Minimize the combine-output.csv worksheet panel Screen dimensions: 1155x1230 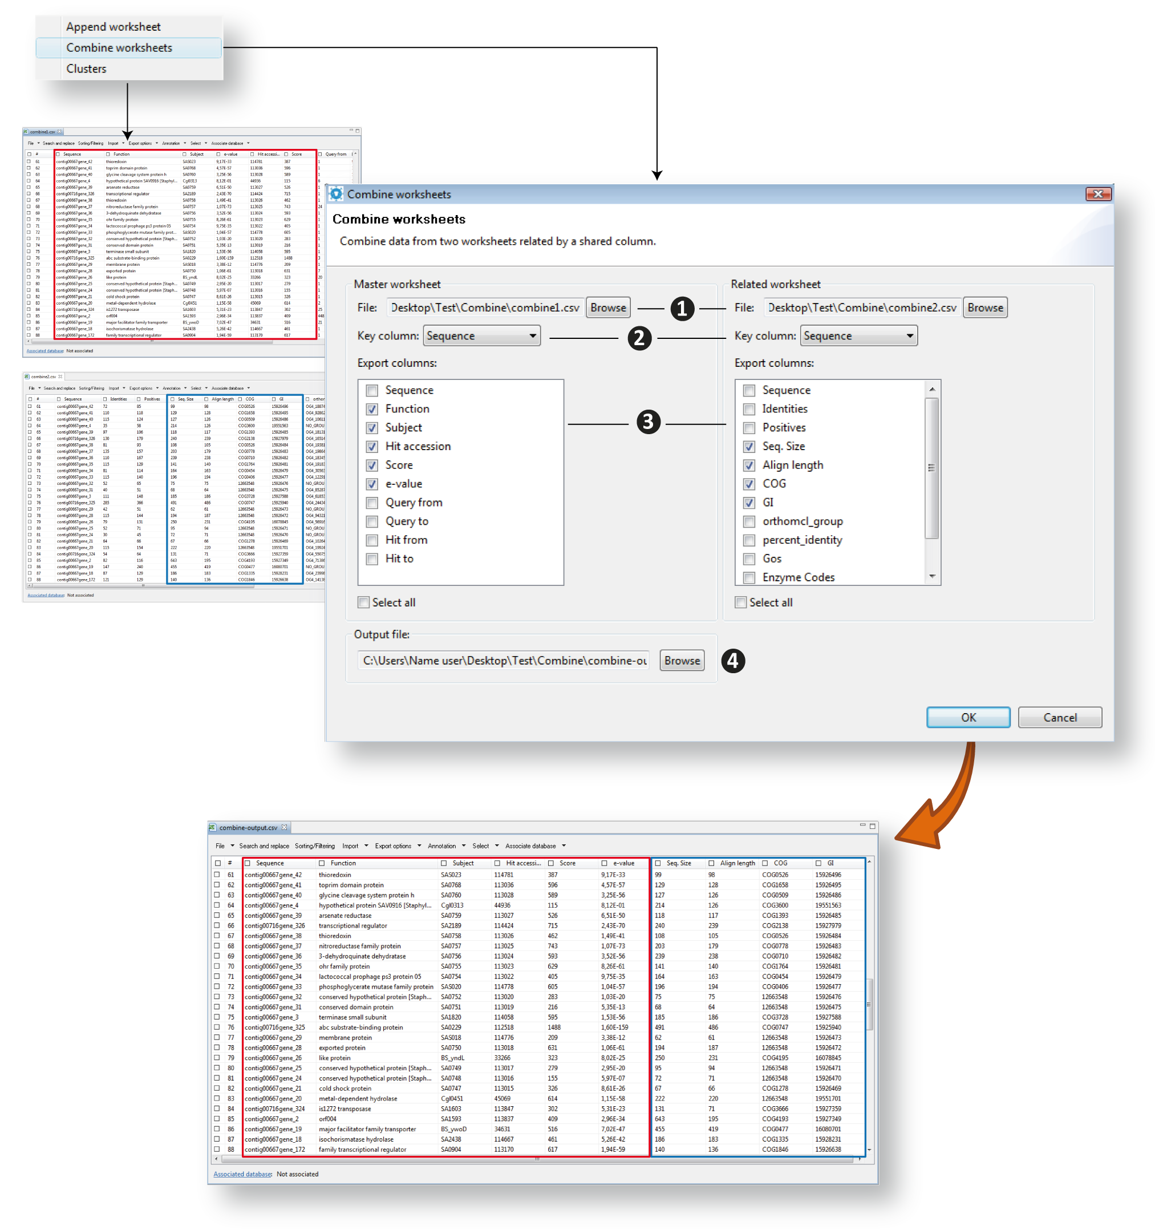862,825
